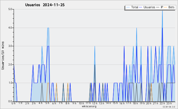Click the orange Bots legend line swatch
Image resolution: width=178 pixels, height=109 pixels.
(166, 7)
